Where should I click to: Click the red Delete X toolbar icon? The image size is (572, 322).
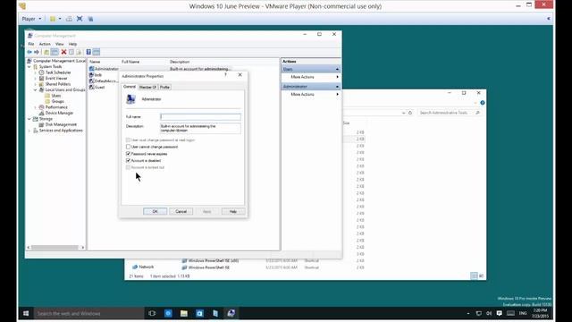[63, 52]
